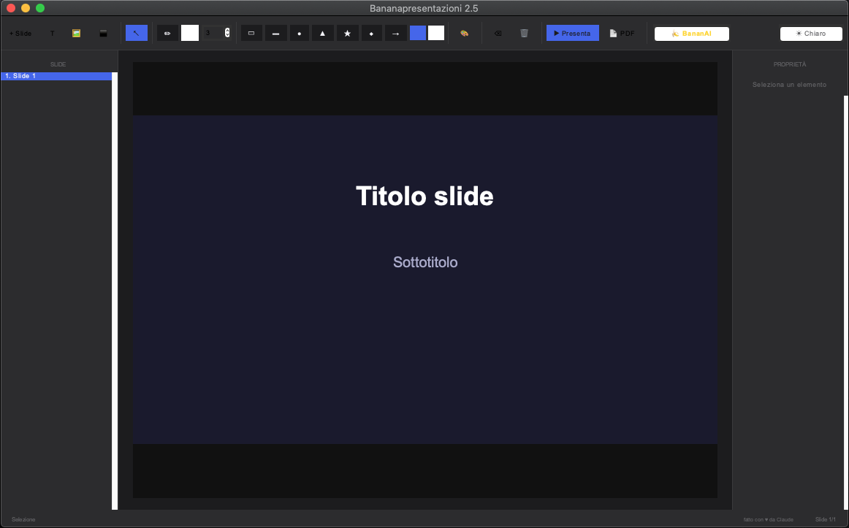
Task: Click the pen width number field
Action: pos(213,33)
